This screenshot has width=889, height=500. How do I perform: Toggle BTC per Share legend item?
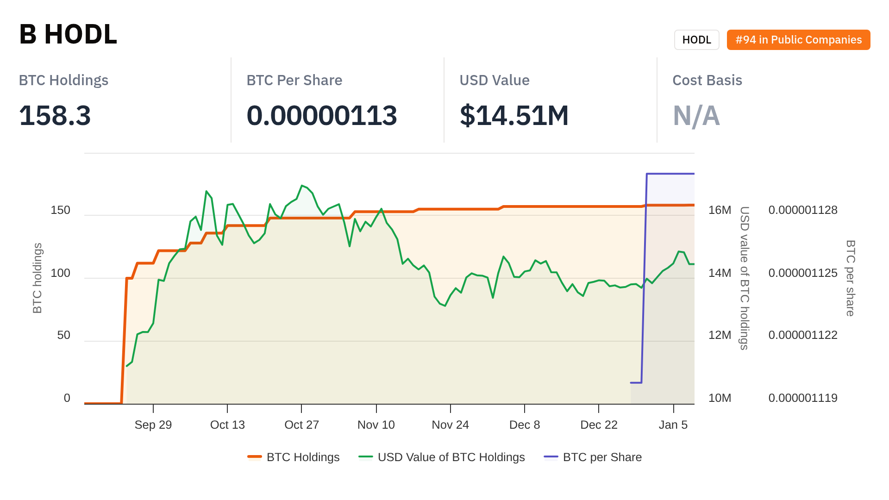click(x=602, y=457)
